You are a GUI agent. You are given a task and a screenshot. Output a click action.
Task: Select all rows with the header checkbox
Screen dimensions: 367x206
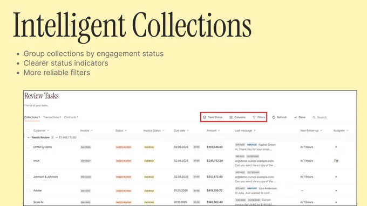click(x=28, y=131)
